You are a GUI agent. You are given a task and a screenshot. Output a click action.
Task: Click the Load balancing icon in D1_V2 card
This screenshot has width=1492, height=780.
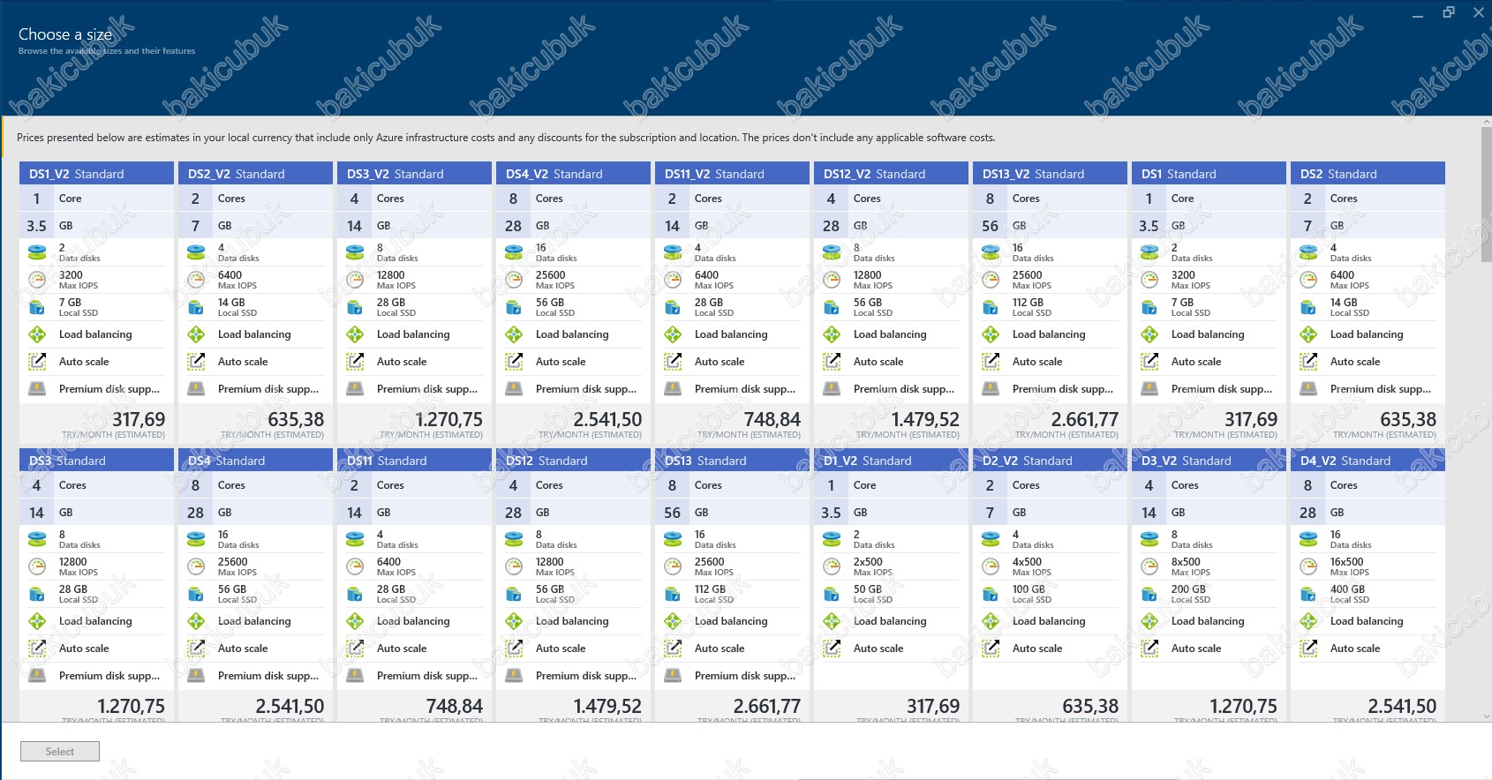pyautogui.click(x=832, y=621)
